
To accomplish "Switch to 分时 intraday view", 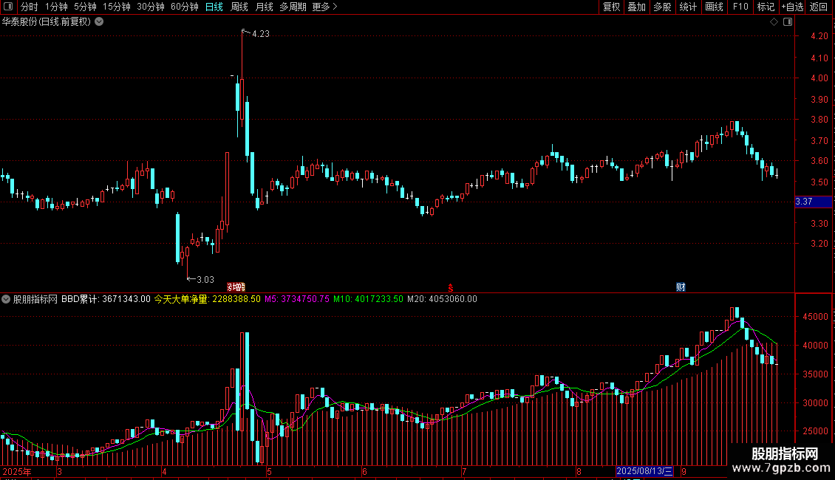I will 30,7.
